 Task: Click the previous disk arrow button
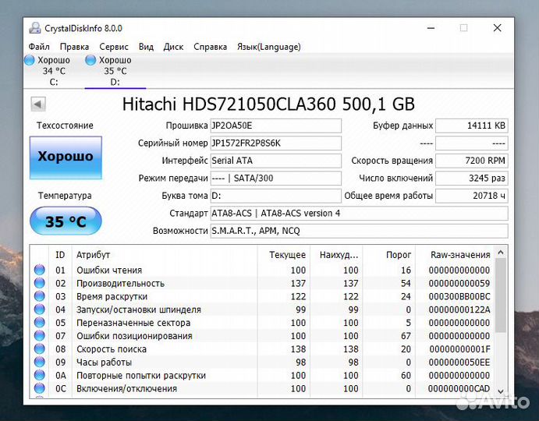[x=37, y=104]
